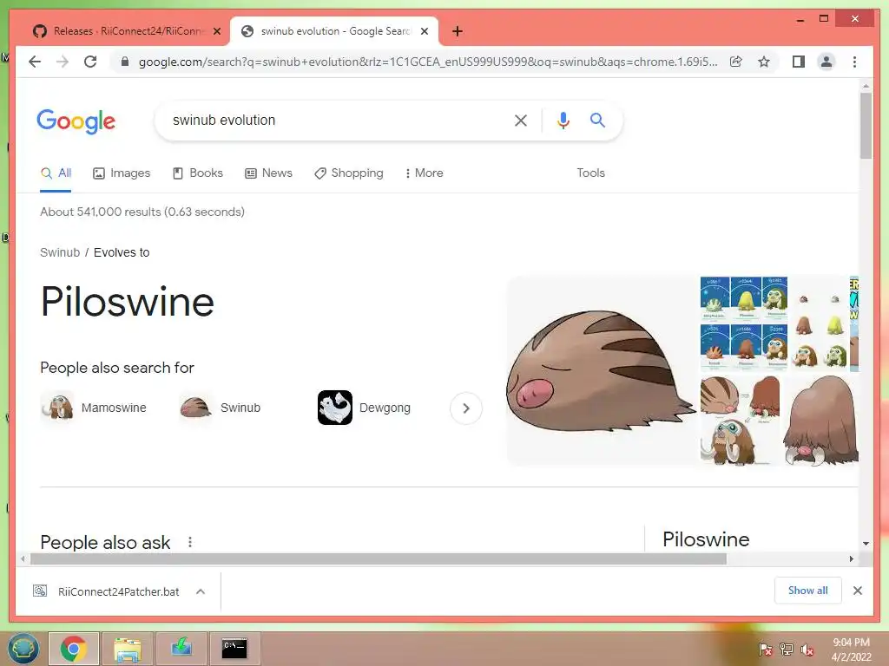Open RiiConnect24Patcher.bat download options chevron

click(x=201, y=591)
